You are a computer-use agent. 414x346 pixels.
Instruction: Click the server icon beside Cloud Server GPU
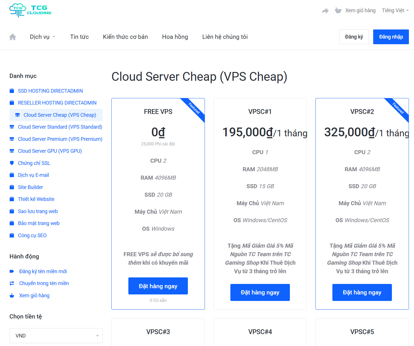(x=12, y=151)
